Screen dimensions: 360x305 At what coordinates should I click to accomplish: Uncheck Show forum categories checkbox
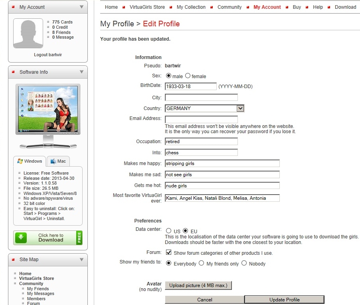[x=168, y=252]
